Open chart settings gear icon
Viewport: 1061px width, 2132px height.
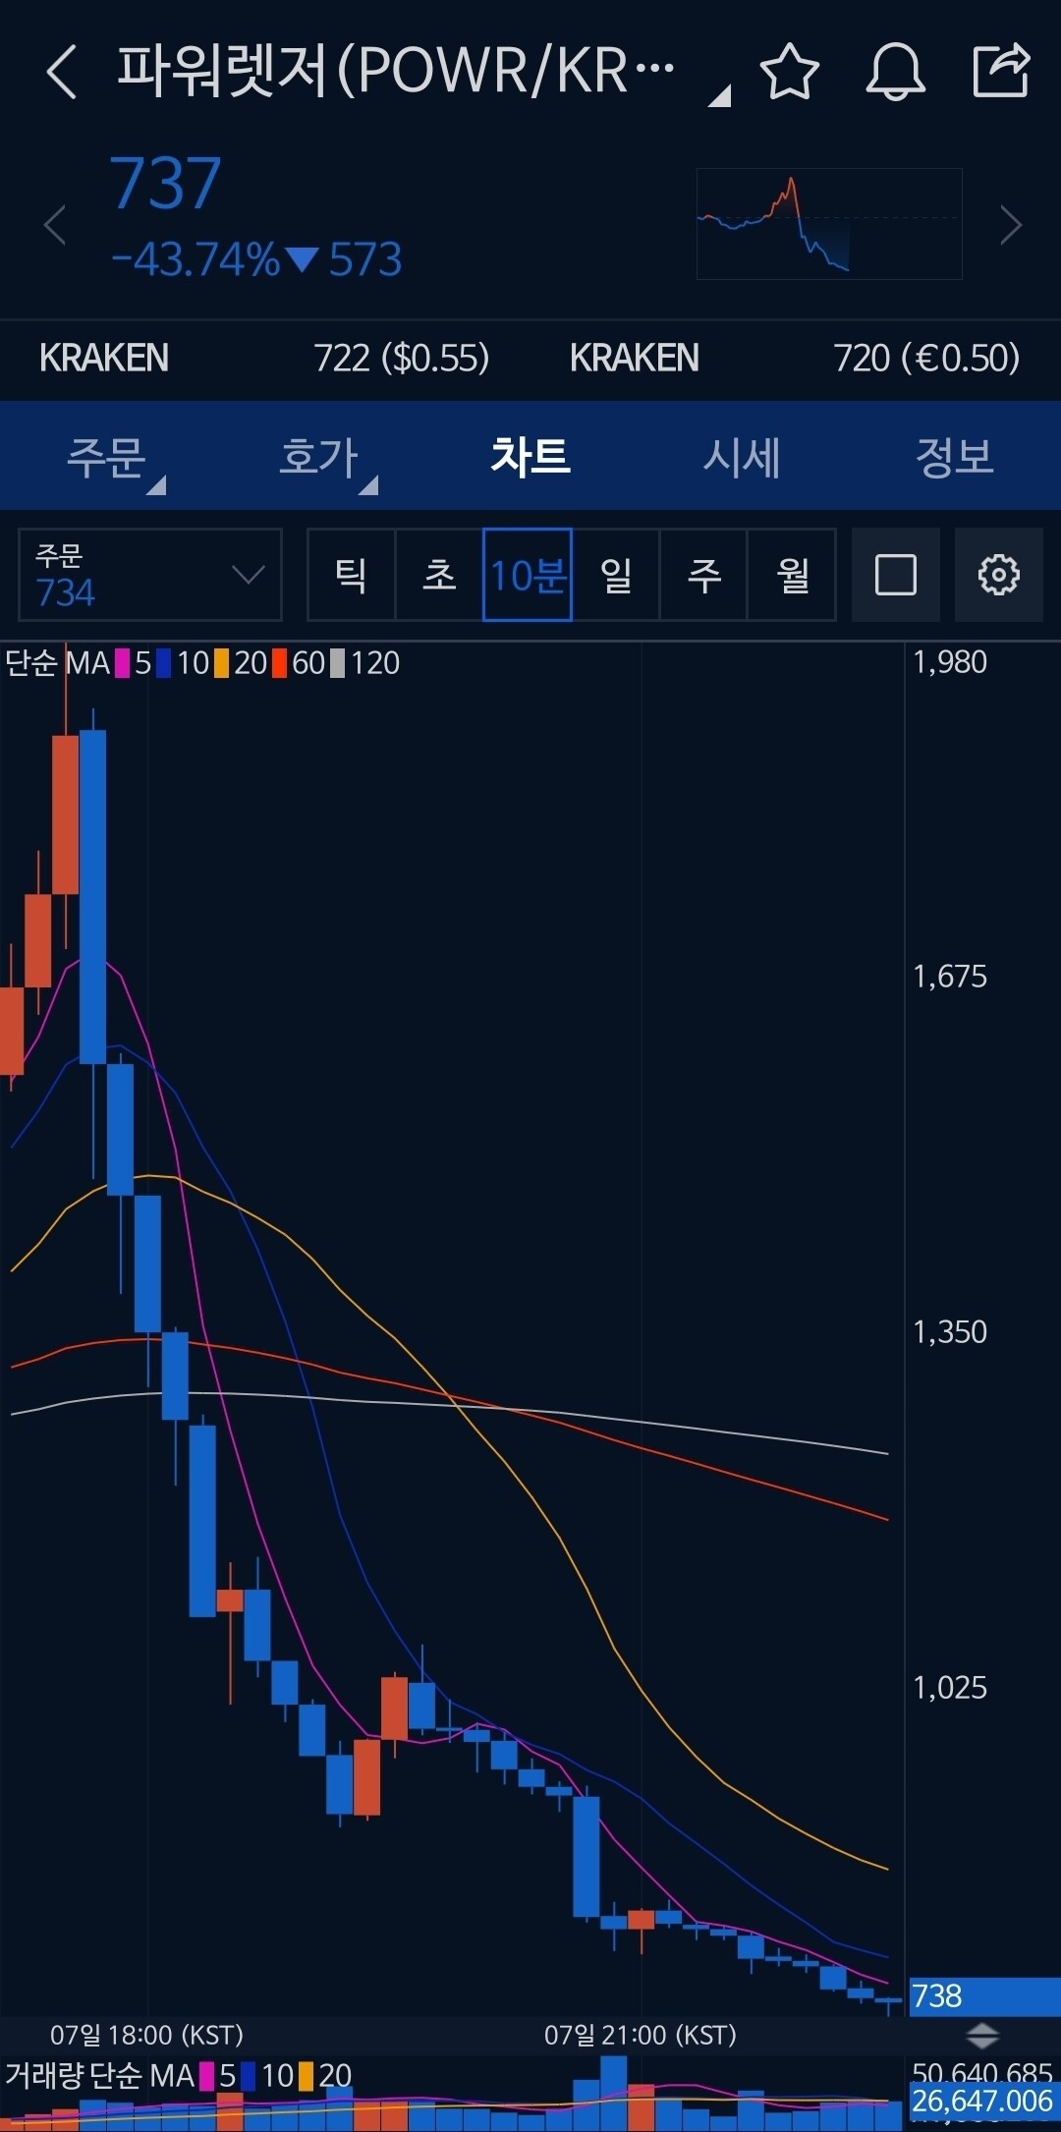point(998,575)
